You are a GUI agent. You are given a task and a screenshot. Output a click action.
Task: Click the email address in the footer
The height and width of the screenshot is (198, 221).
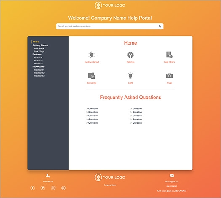pos(172,182)
